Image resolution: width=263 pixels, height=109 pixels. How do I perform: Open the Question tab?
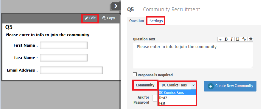click(136, 21)
